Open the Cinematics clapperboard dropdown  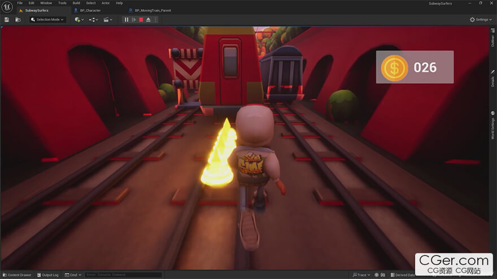click(x=108, y=20)
